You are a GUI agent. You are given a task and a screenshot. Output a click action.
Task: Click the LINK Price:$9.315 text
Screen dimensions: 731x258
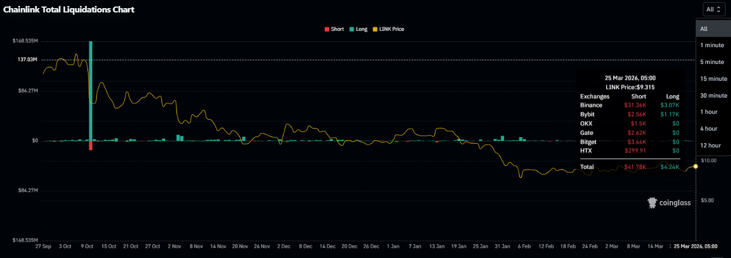tap(630, 87)
